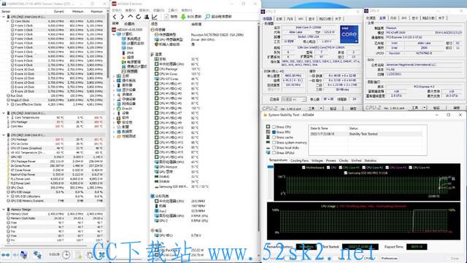Viewport: 467px width, 263px height.
Task: Click the Preferences button in stability test
Action: click(x=389, y=258)
